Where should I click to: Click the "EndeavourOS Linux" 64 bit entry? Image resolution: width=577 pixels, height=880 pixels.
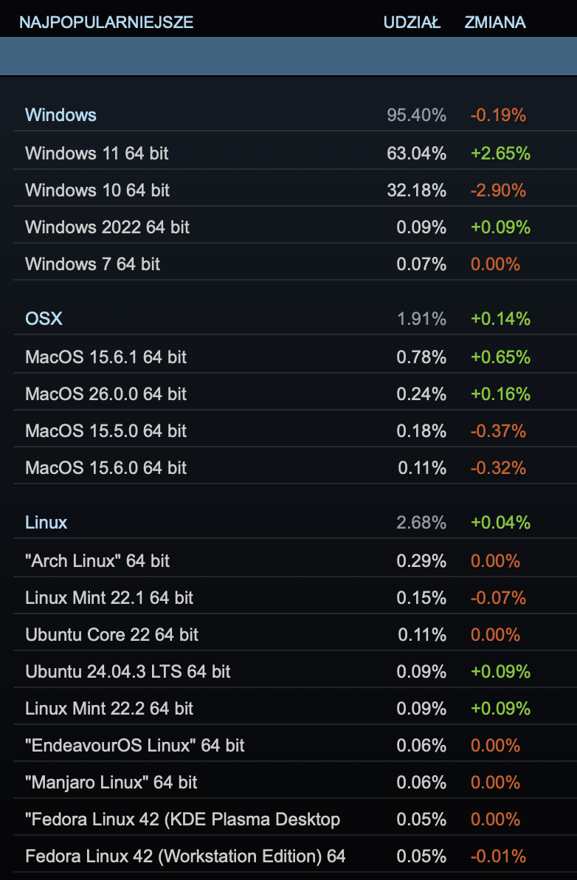tap(134, 746)
